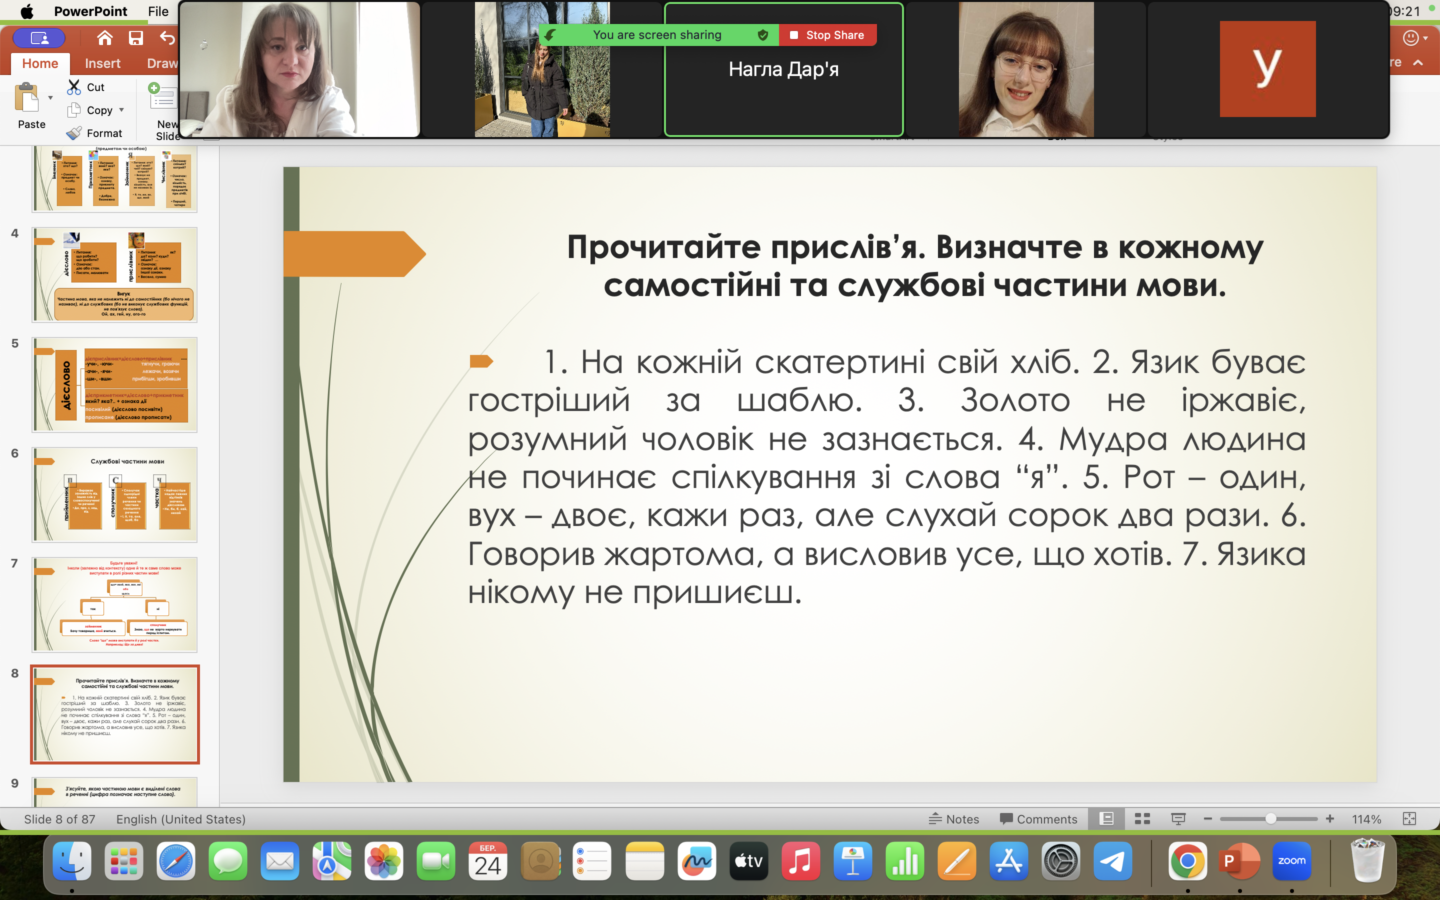The width and height of the screenshot is (1440, 900).
Task: Toggle the Comments pane
Action: [x=1038, y=819]
